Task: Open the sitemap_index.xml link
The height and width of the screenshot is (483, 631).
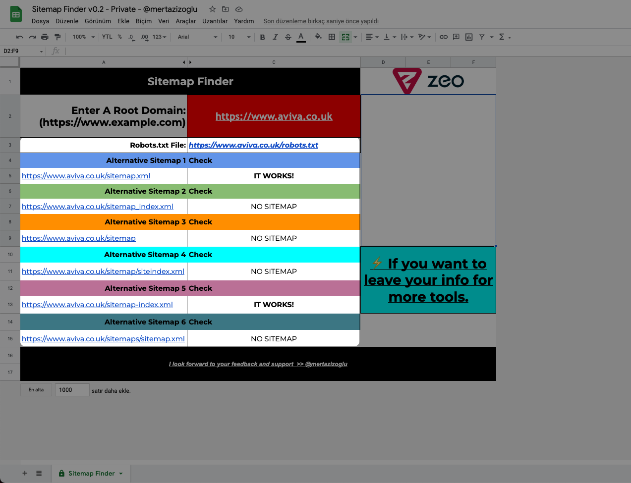Action: click(98, 207)
